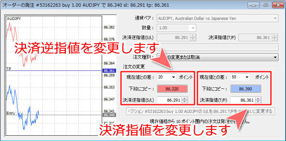Image resolution: width=286 pixels, height=141 pixels.
Task: Click the 86.382 price scale value
Action: point(109,27)
